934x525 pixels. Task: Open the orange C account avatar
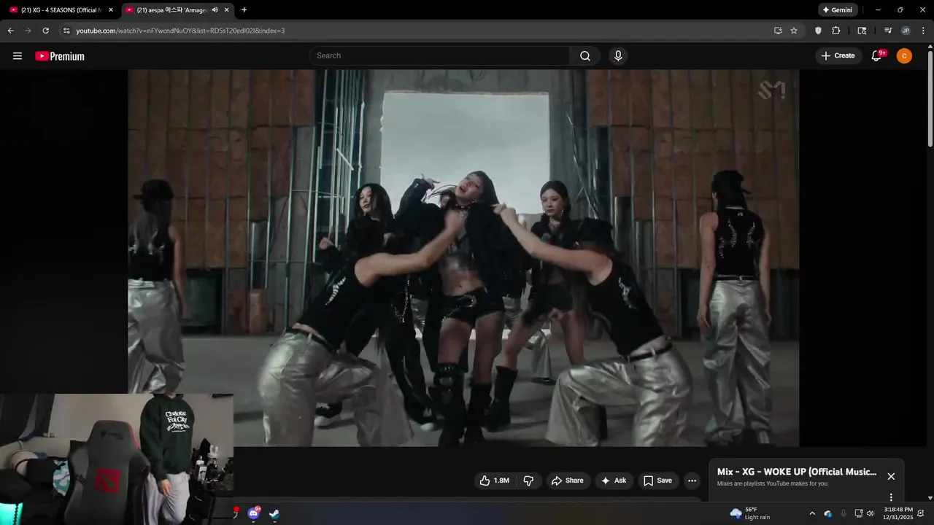(904, 56)
